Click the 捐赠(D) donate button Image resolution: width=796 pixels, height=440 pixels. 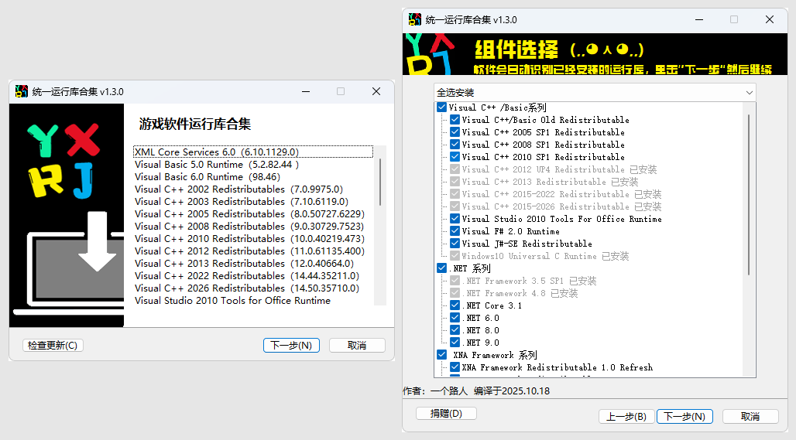pyautogui.click(x=445, y=414)
